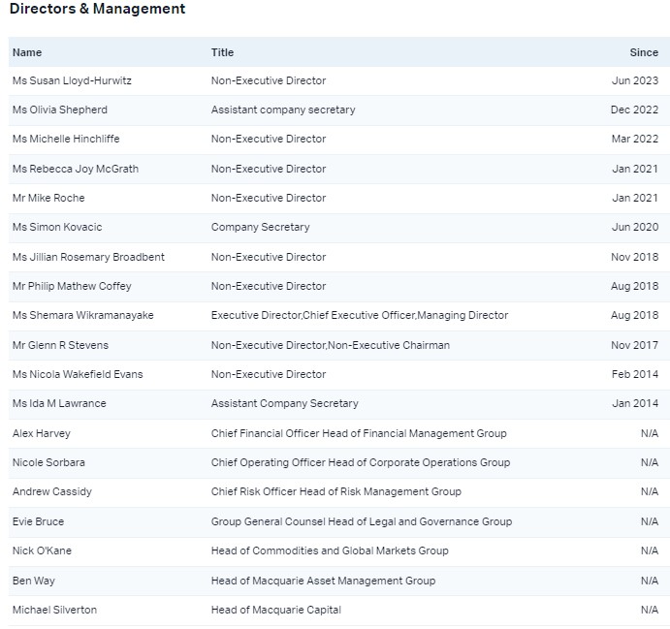The height and width of the screenshot is (629, 670).
Task: Select Mr Glenn R Stevens
Action: pos(60,345)
